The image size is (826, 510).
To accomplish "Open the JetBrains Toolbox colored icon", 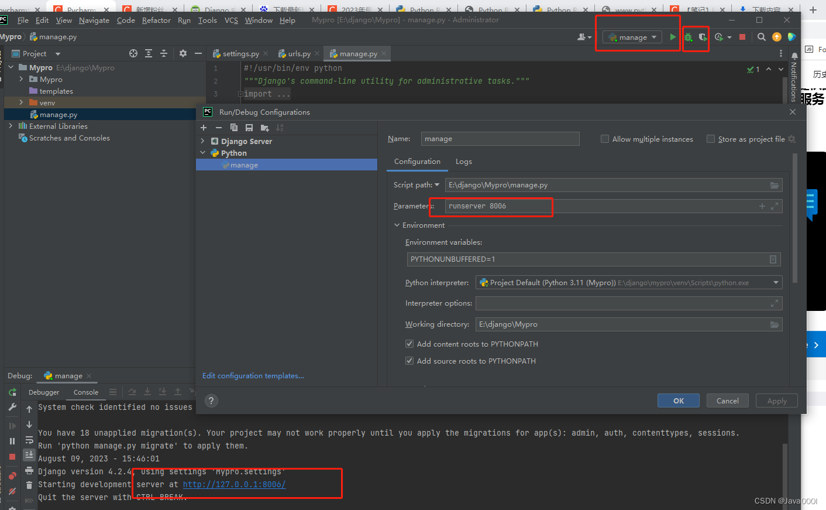I will point(791,37).
